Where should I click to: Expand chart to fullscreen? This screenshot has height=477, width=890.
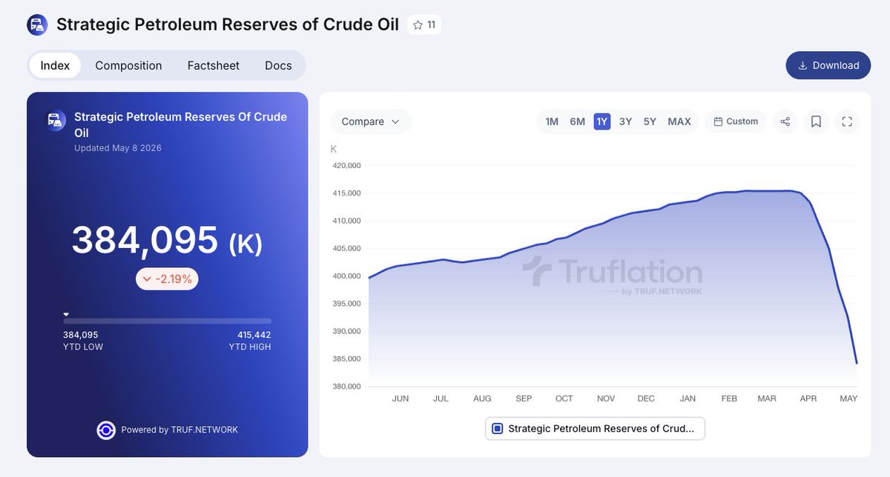847,121
